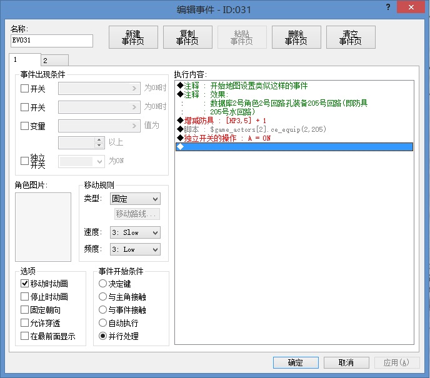The width and height of the screenshot is (430, 378).
Task: Select the 增减防具 [HP3,5] + 1 command line
Action: point(294,121)
